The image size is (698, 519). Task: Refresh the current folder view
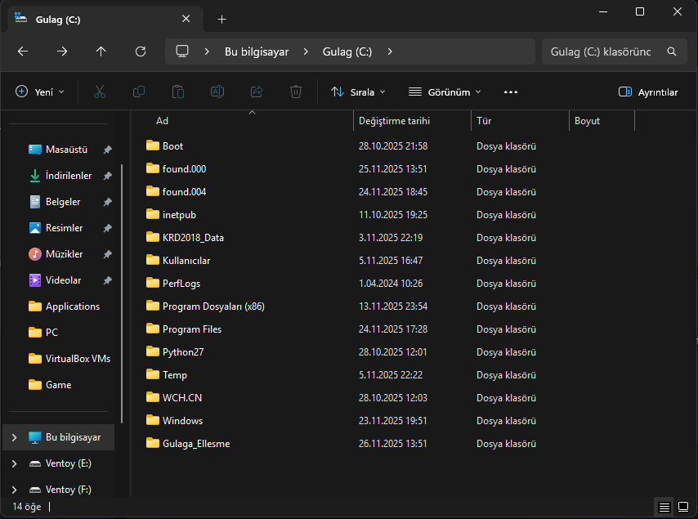[141, 51]
